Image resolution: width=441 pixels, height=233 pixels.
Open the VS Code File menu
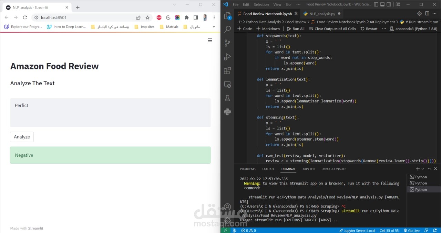click(236, 4)
